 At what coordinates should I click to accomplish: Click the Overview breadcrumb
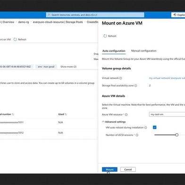(x=8, y=22)
